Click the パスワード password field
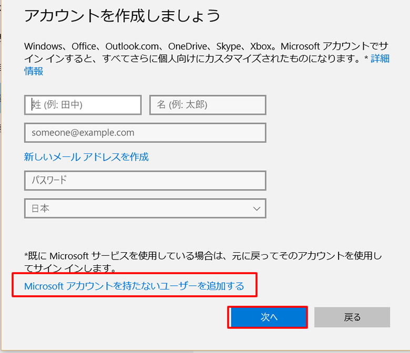The image size is (410, 353). (x=145, y=181)
